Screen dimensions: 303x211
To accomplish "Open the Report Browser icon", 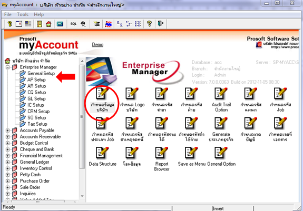I will (x=162, y=159).
